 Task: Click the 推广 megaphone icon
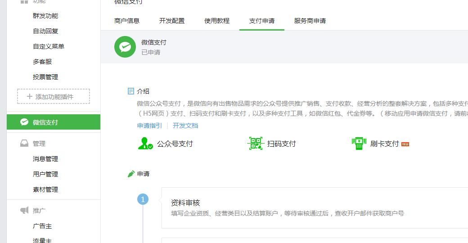tap(24, 210)
